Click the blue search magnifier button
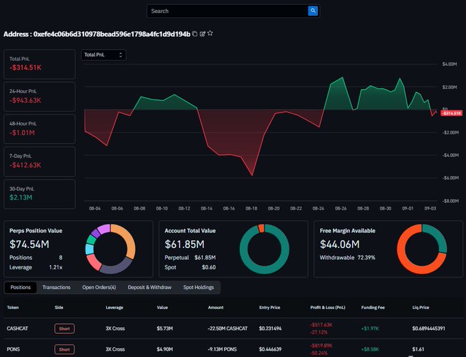Screen dimensions: 466x357 tap(312, 11)
